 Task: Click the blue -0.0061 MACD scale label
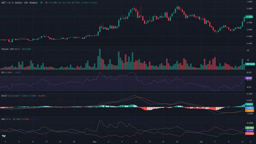point(250,108)
